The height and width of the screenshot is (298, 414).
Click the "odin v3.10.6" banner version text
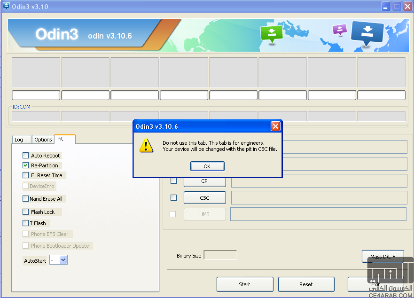110,36
